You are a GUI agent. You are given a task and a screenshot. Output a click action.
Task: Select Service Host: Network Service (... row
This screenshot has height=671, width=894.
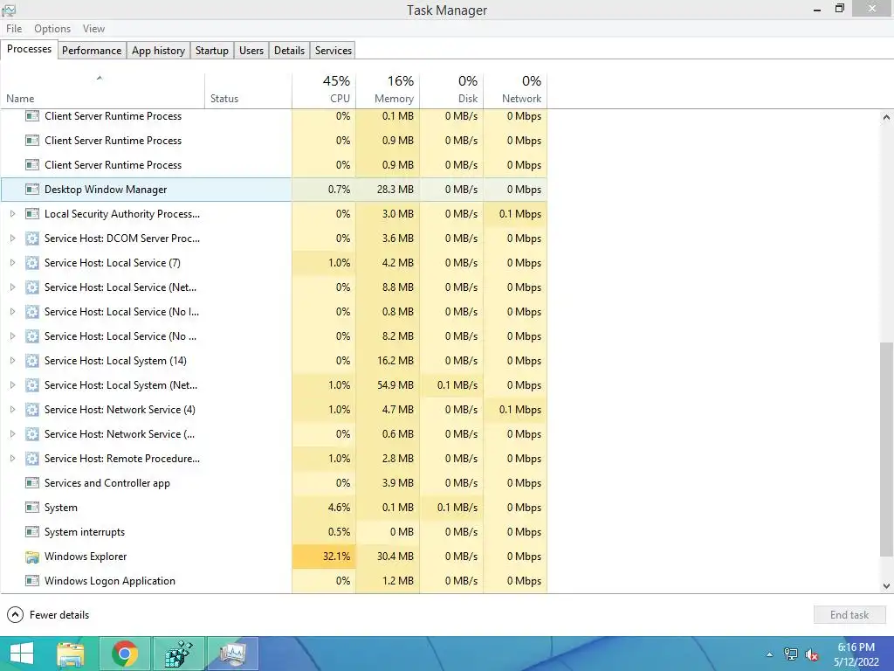273,434
